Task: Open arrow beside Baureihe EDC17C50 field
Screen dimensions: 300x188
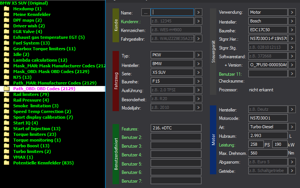Action: coord(292,30)
